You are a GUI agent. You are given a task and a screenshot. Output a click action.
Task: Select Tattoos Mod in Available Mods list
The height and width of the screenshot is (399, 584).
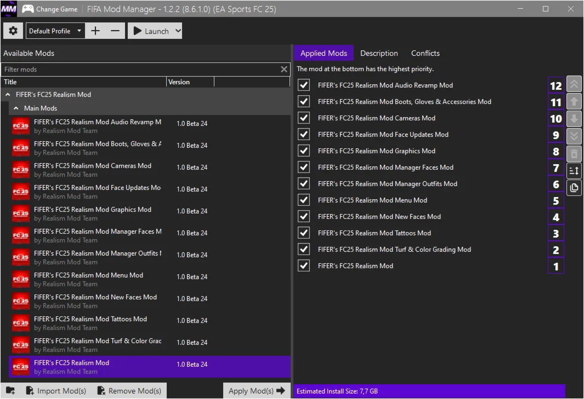149,323
